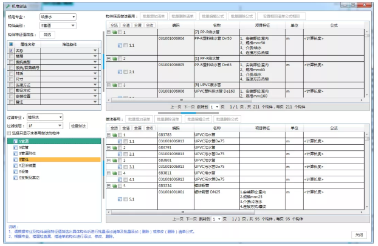This screenshot has width=378, height=246.
Task: Check the 连接方式 property checkbox
Action: pos(11,85)
